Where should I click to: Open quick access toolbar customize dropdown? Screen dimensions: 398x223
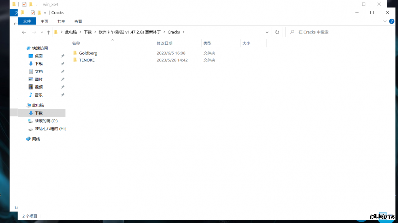tap(45, 13)
